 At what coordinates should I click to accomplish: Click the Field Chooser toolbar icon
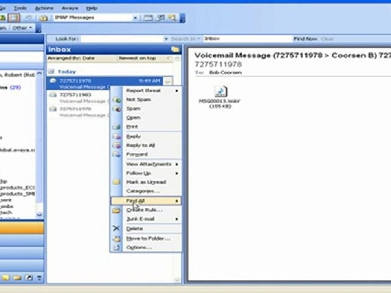[160, 17]
